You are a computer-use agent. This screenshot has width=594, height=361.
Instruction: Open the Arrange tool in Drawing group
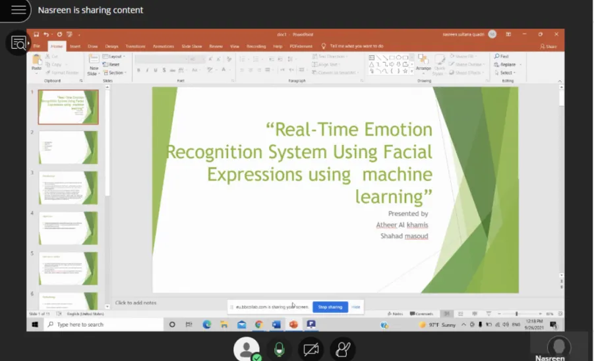[x=423, y=63]
